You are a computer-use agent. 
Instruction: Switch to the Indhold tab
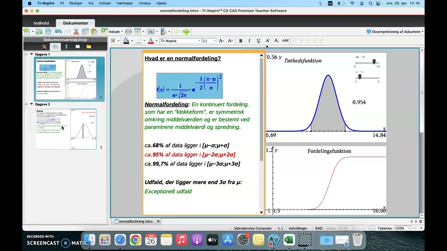41,23
